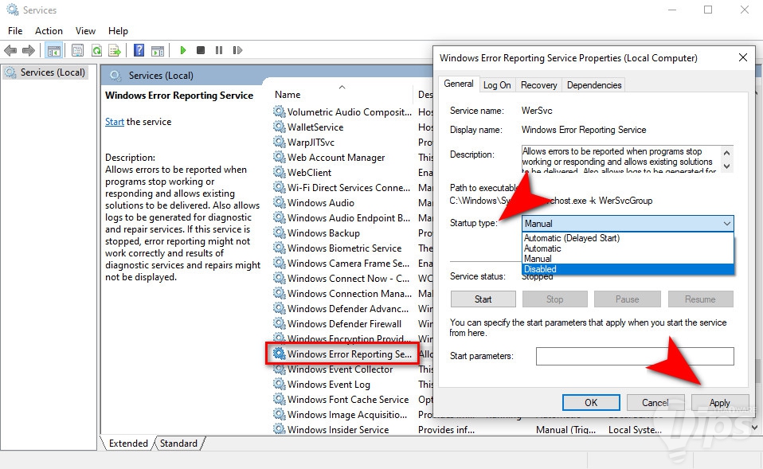This screenshot has width=763, height=469.
Task: Click gear icon beside Windows Backup
Action: [279, 232]
